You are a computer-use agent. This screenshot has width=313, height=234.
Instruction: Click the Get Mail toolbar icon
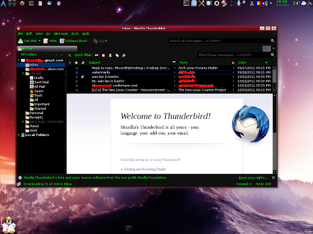(x=21, y=41)
